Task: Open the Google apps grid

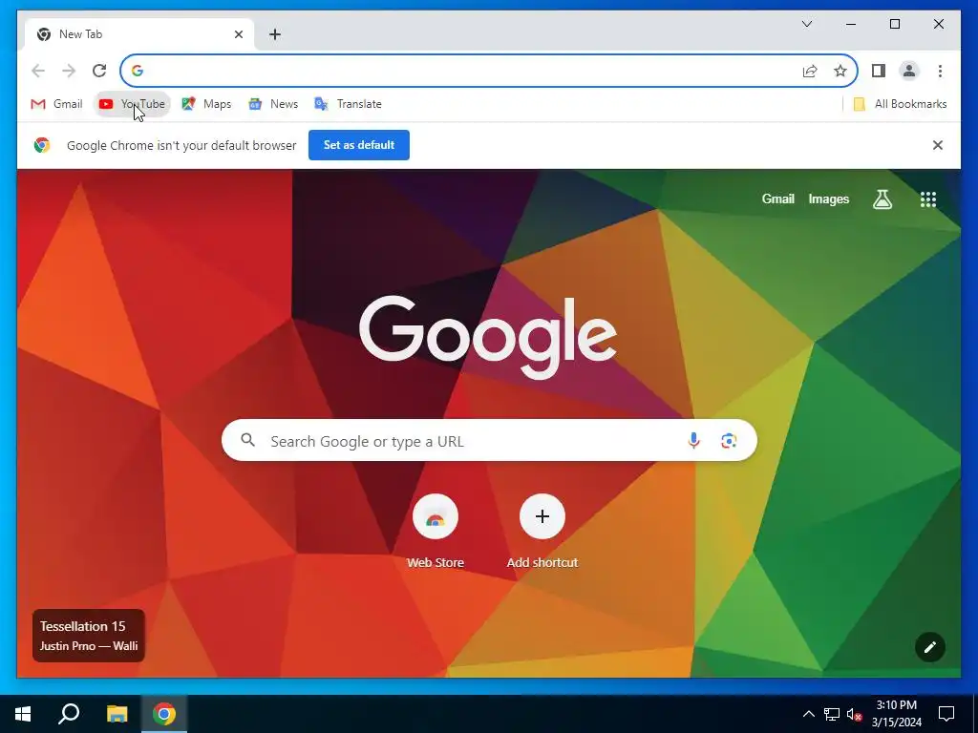Action: click(x=928, y=199)
